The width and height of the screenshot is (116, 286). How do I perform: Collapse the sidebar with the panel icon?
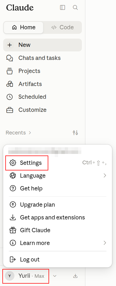tap(62, 7)
